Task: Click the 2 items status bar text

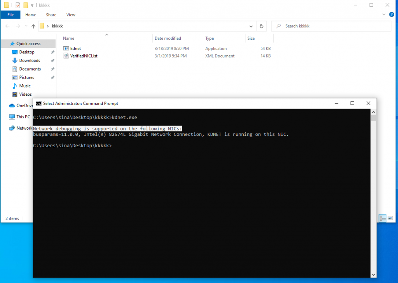Action: coord(12,218)
